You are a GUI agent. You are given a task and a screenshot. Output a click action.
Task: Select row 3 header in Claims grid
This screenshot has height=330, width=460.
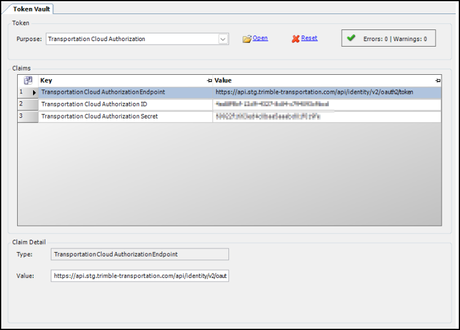28,117
